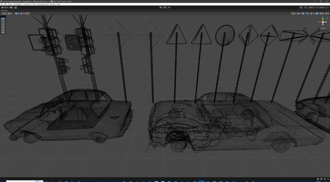This screenshot has height=182, width=330.
Task: Open the Layers dropdown
Action: 311,7
